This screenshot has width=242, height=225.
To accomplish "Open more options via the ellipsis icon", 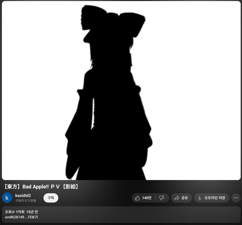I will pos(236,198).
